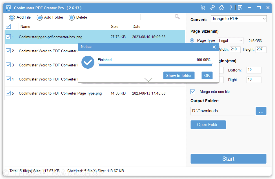Viewport: 275px width, 179px height.
Task: Click the register key icon
Action: click(x=212, y=8)
